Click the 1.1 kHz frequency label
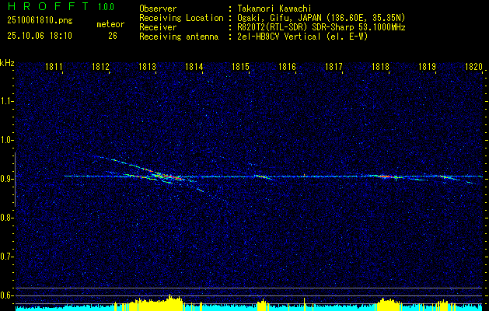Viewport: 489px width, 311px height. [x=6, y=101]
